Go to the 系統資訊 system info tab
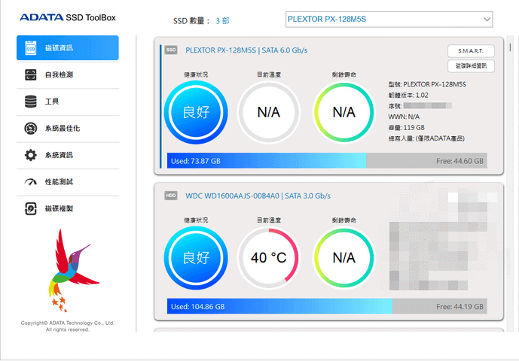519x361 pixels. [68, 155]
